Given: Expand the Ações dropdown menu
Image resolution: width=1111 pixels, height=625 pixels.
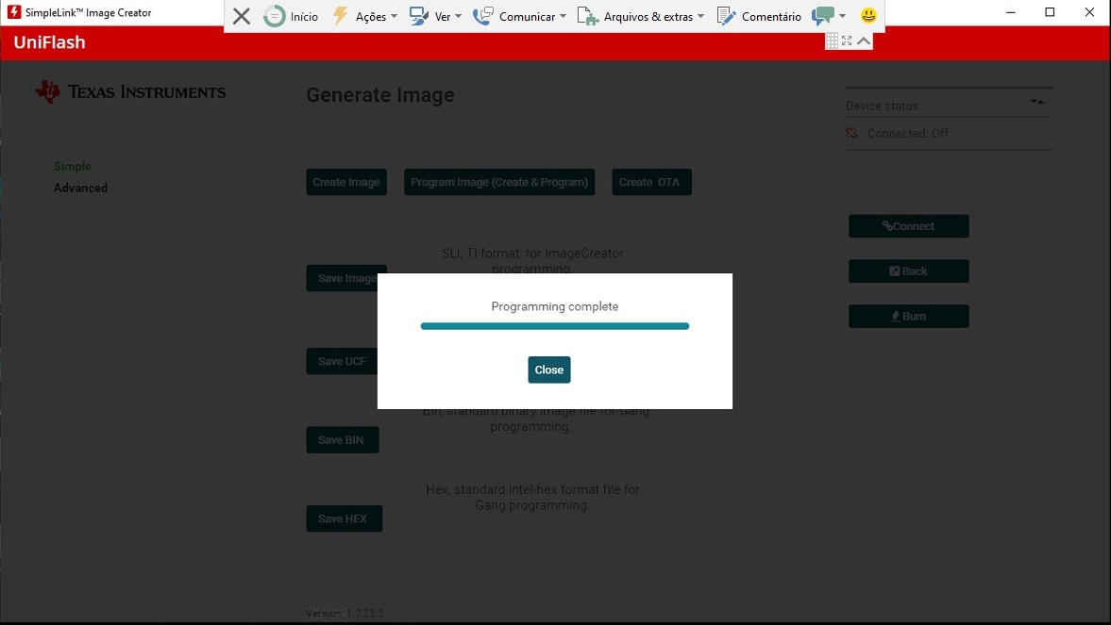Looking at the screenshot, I should pyautogui.click(x=394, y=16).
